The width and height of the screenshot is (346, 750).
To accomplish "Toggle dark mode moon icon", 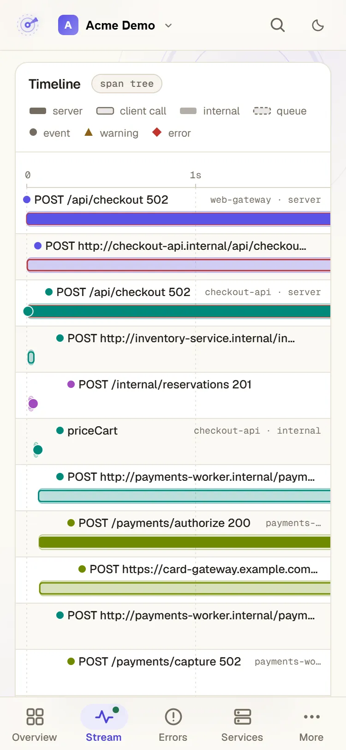I will [318, 25].
